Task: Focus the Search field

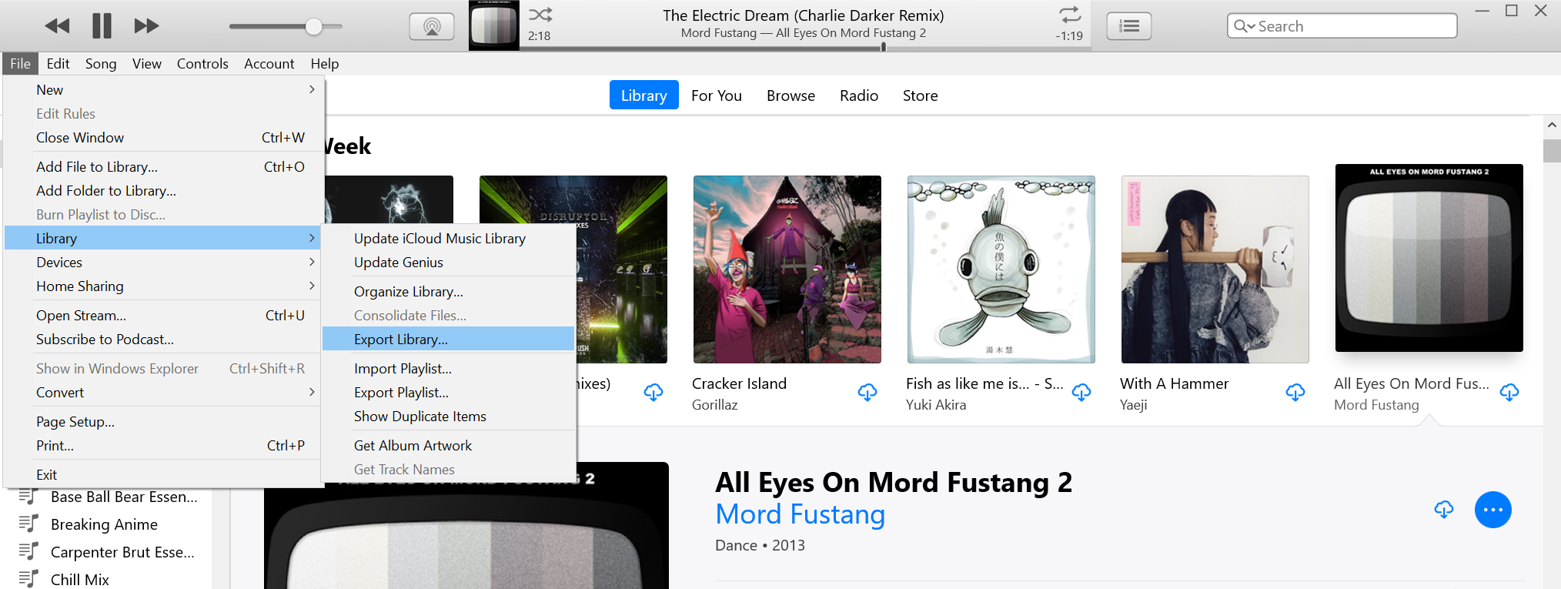Action: 1342,26
